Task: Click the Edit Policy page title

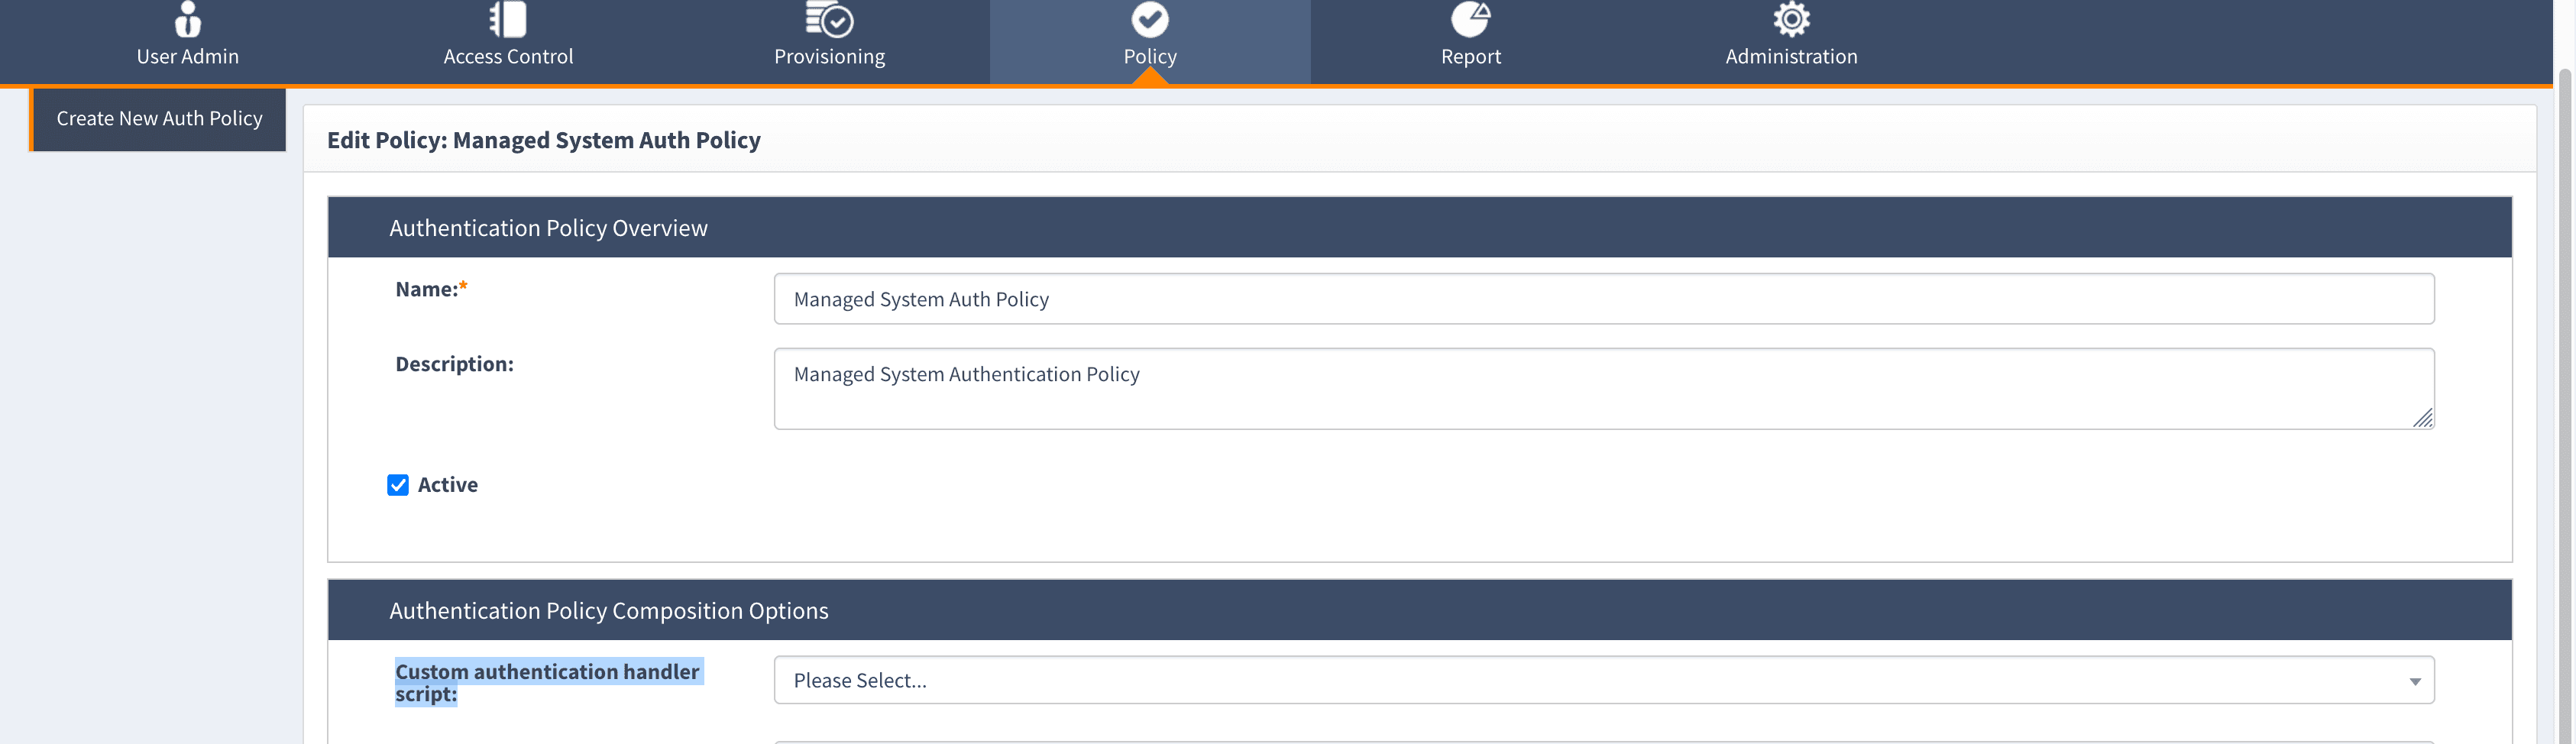Action: click(x=543, y=140)
